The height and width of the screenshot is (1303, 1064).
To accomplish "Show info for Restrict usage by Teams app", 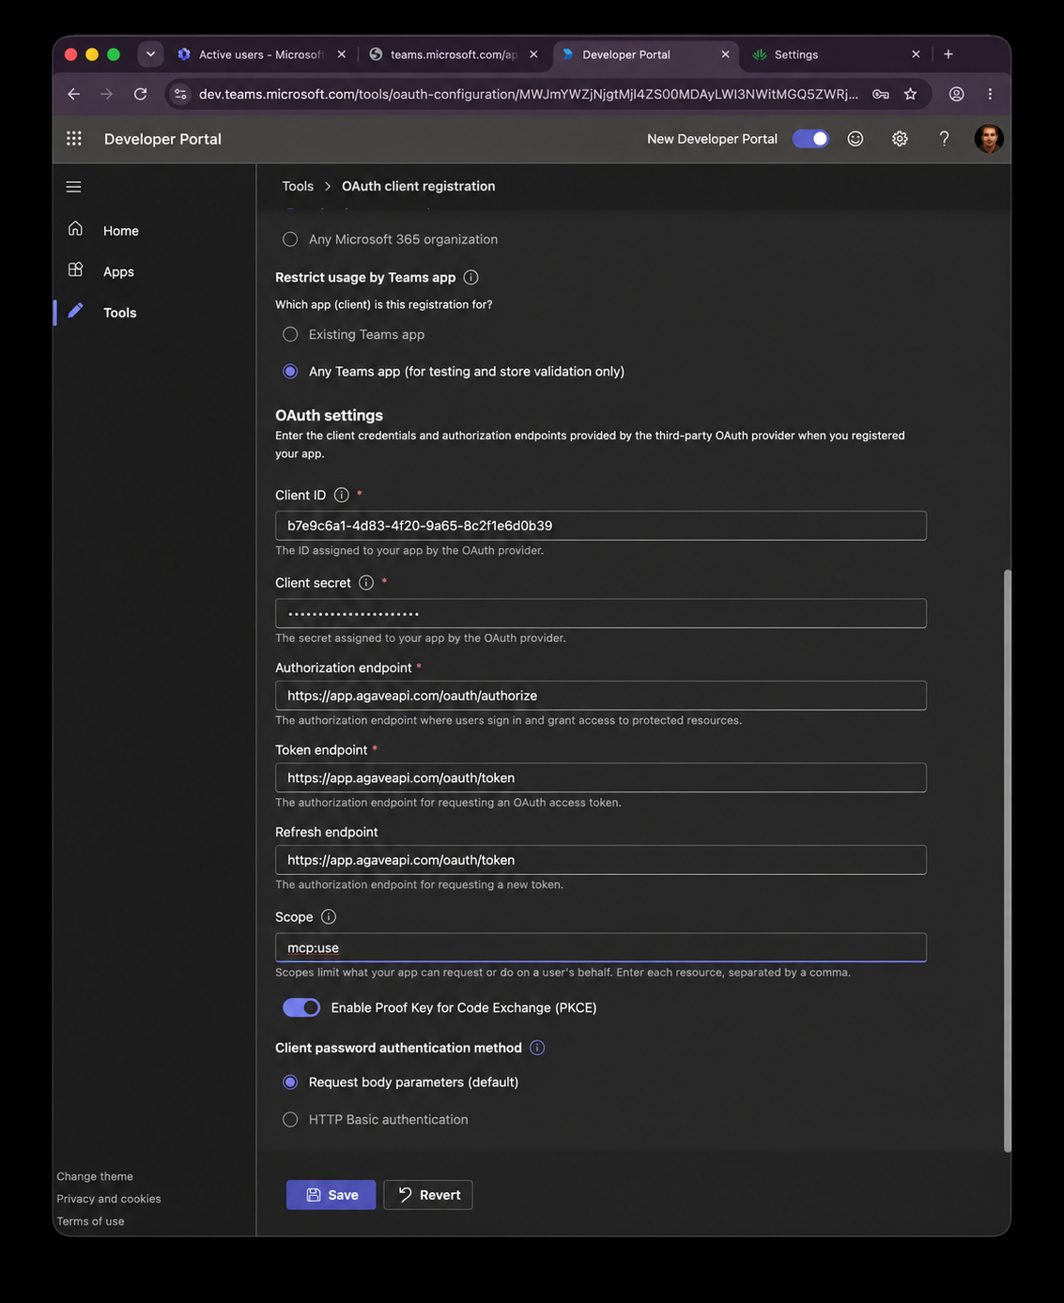I will [471, 277].
